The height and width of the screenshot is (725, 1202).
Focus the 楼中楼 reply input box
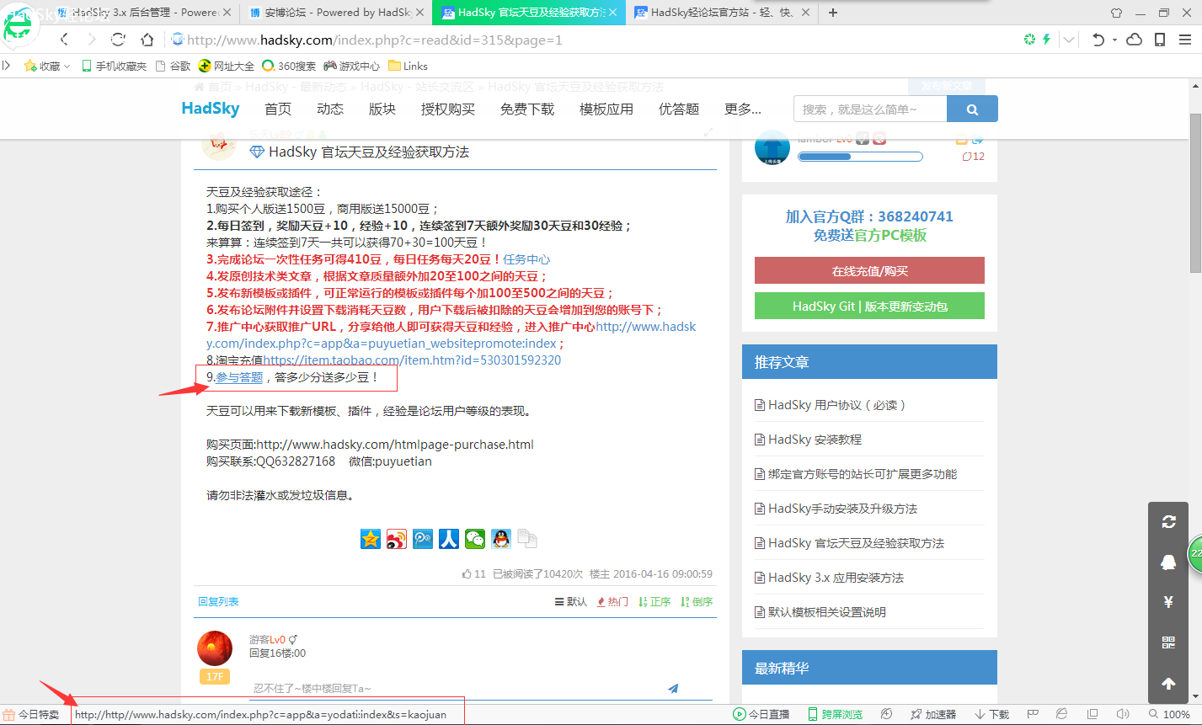(455, 688)
